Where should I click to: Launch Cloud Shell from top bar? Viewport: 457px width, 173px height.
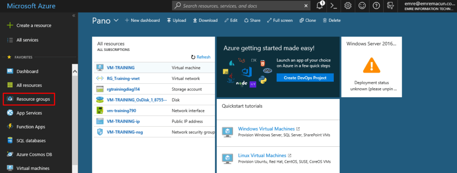[x=333, y=6]
